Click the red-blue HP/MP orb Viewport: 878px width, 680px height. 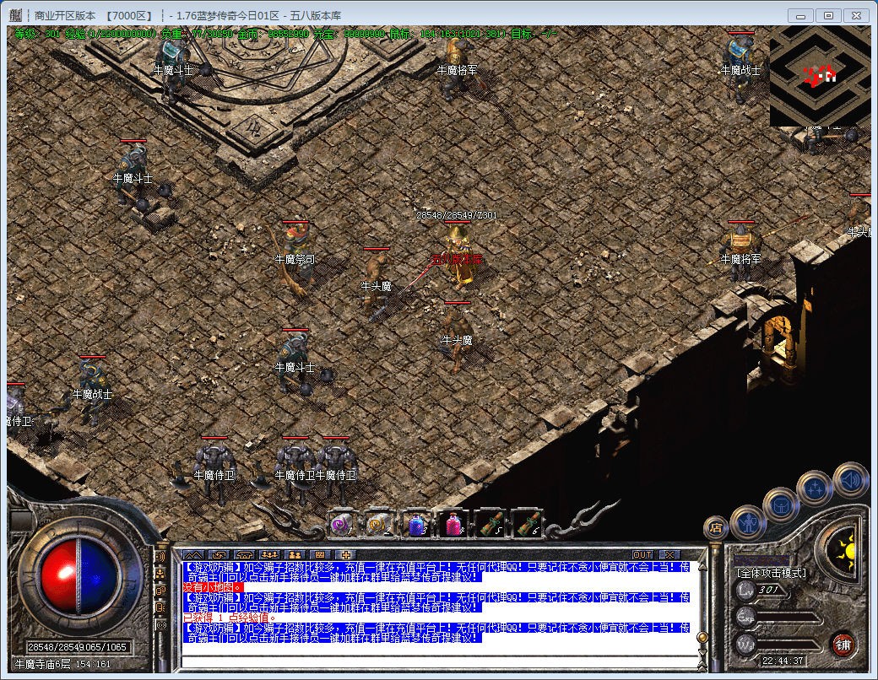(x=79, y=576)
